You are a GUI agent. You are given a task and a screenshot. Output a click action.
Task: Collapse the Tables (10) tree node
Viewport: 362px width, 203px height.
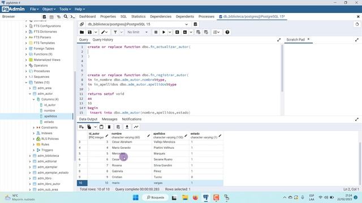point(26,82)
